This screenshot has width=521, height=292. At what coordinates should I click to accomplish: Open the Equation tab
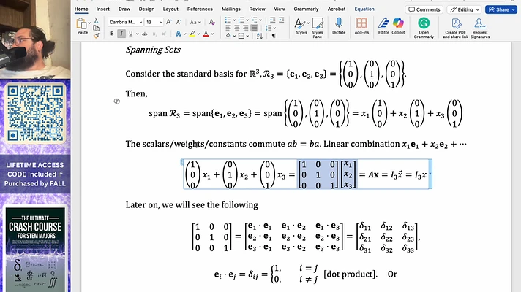click(x=364, y=9)
